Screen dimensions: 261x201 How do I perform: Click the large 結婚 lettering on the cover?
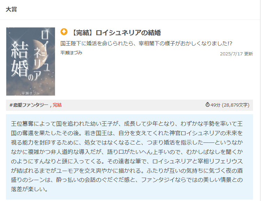tap(19, 59)
